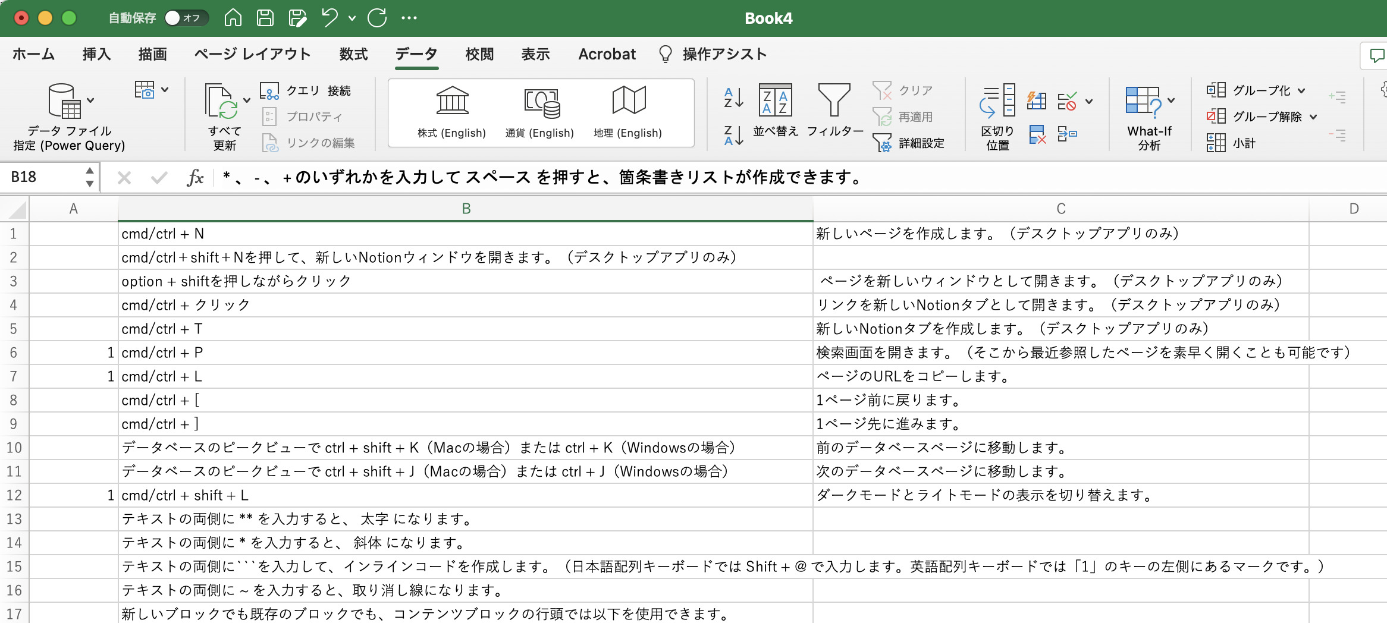The height and width of the screenshot is (623, 1387).
Task: Click the プロパティ button
Action: (302, 117)
